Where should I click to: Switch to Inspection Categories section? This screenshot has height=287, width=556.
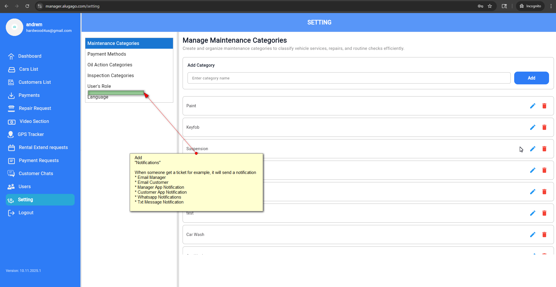point(111,76)
